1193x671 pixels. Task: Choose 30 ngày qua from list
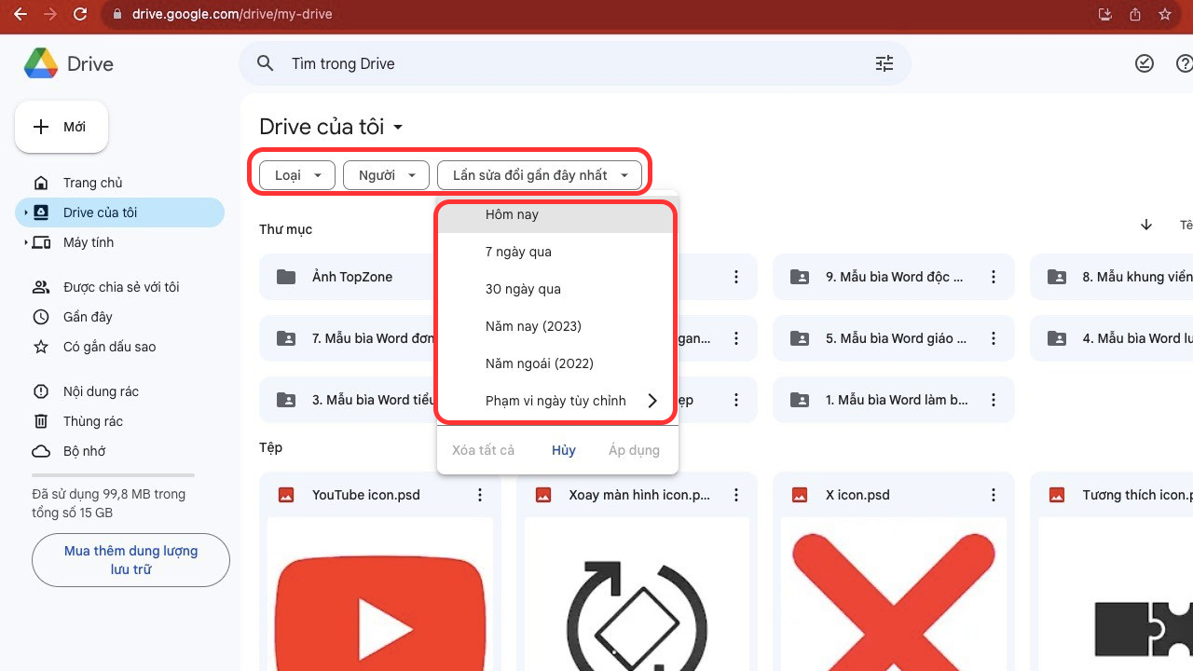coord(523,289)
